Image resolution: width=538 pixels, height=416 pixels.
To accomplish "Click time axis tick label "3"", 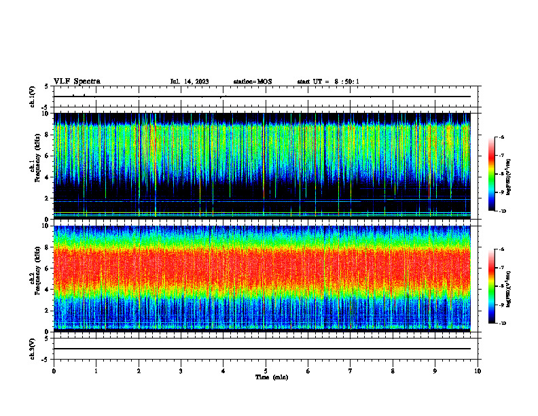I will 181,371.
